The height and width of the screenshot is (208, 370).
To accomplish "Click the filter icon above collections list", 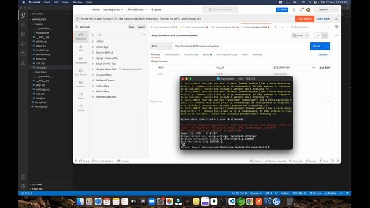I will pyautogui.click(x=100, y=35).
